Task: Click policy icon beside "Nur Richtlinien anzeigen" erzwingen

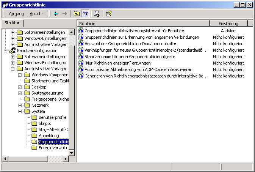Action: [81, 63]
